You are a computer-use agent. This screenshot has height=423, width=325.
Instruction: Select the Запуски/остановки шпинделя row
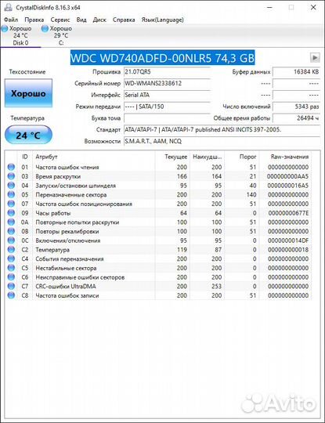point(159,186)
